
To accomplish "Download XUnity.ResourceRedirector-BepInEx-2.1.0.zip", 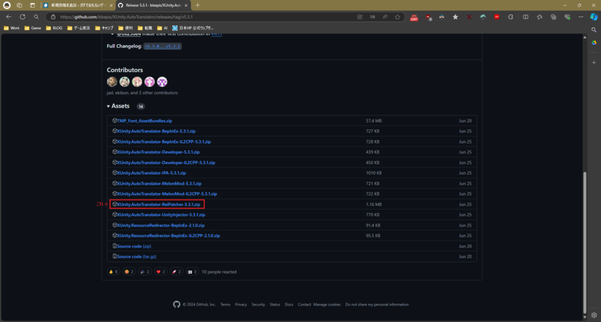I will coord(161,225).
